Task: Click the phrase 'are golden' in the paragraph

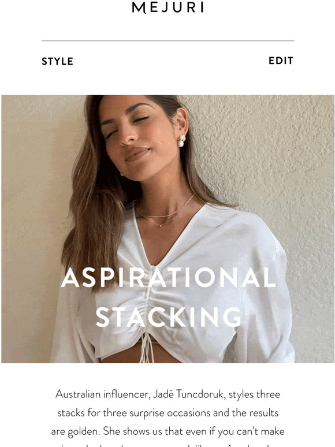Action: click(75, 431)
